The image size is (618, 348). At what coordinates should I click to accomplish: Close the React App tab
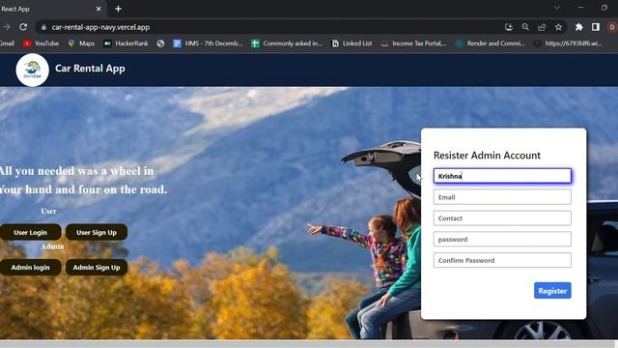pyautogui.click(x=98, y=9)
